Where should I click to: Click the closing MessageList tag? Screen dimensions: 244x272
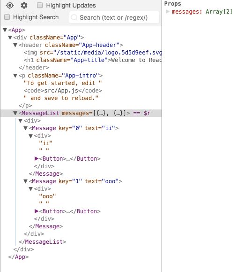(x=42, y=242)
